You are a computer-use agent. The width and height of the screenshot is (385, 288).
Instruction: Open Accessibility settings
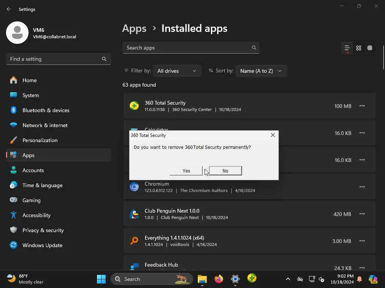[x=58, y=215]
